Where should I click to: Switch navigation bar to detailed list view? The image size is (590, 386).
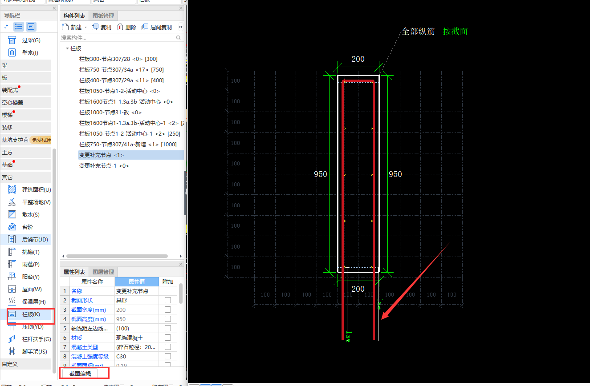[x=31, y=27]
